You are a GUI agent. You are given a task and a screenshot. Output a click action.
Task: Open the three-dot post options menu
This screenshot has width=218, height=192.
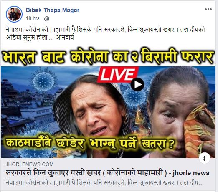(208, 10)
